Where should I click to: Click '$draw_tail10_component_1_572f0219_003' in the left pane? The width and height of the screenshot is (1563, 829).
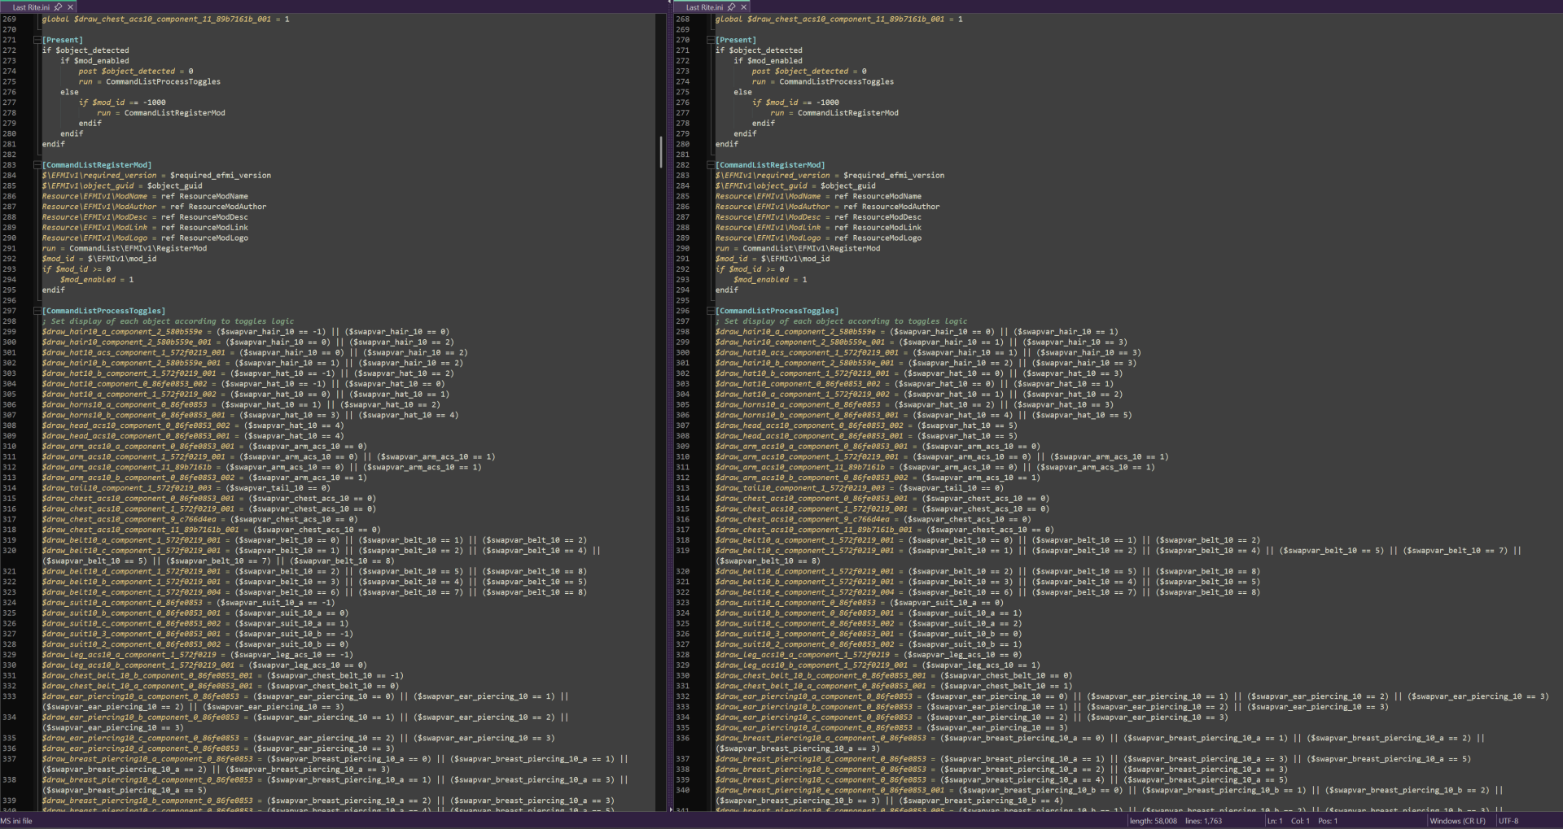coord(127,488)
